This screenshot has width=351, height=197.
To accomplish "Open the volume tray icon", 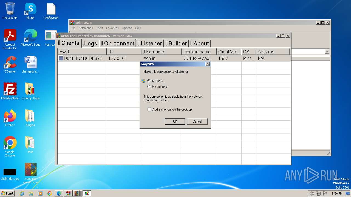I will point(312,193).
